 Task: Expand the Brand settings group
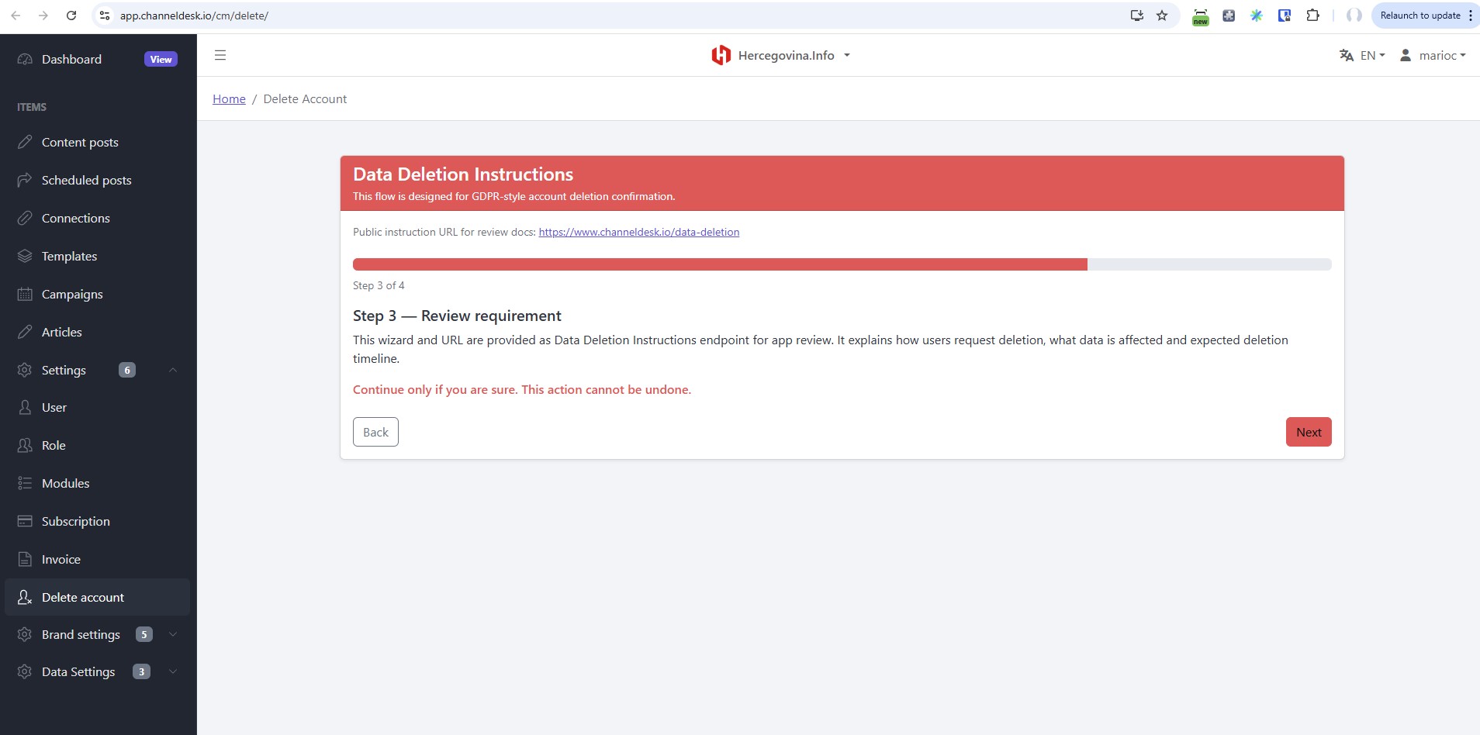[x=173, y=634]
